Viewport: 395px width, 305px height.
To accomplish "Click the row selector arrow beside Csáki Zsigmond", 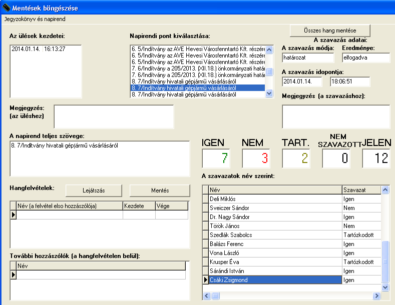I will click(206, 280).
